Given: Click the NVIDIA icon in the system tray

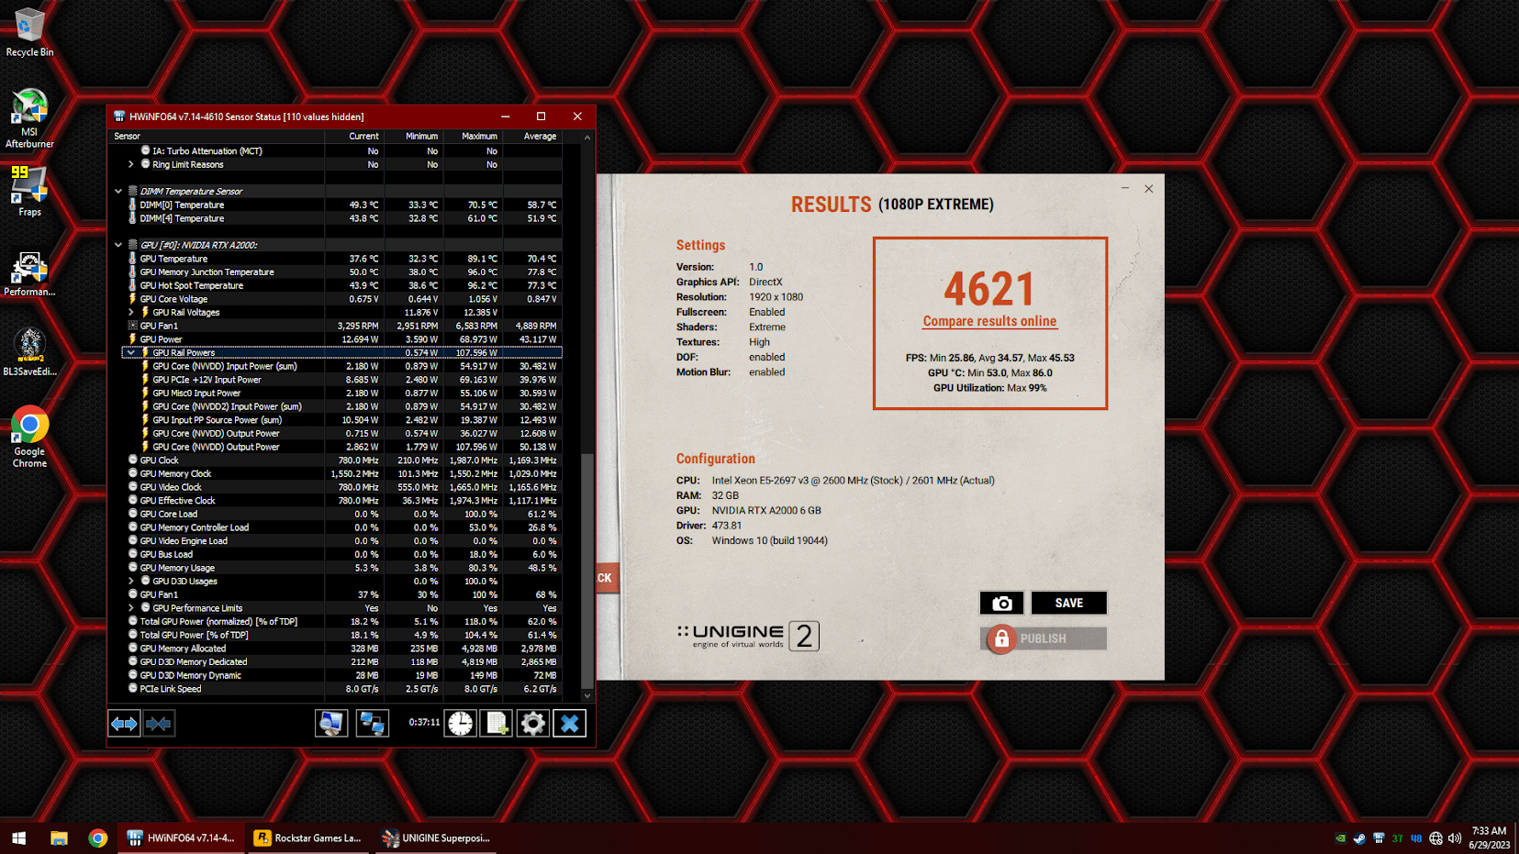Looking at the screenshot, I should point(1340,837).
